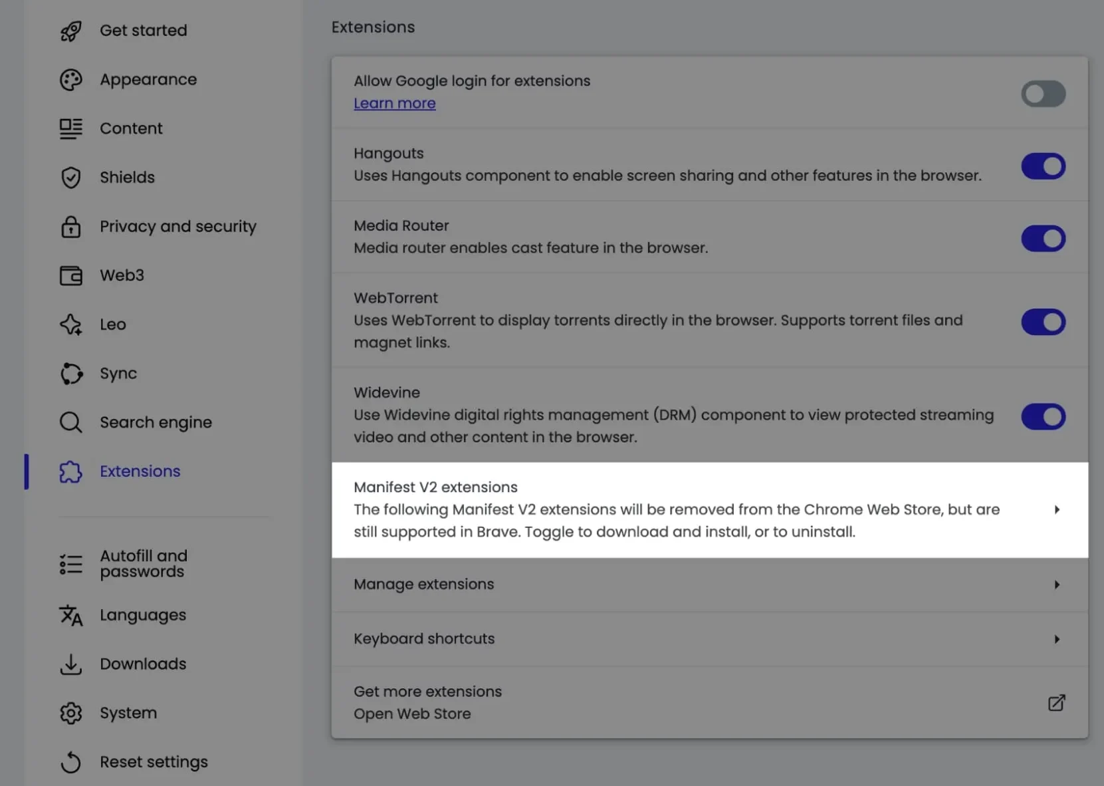Click the Extensions puzzle piece icon
1104x786 pixels.
(x=71, y=471)
